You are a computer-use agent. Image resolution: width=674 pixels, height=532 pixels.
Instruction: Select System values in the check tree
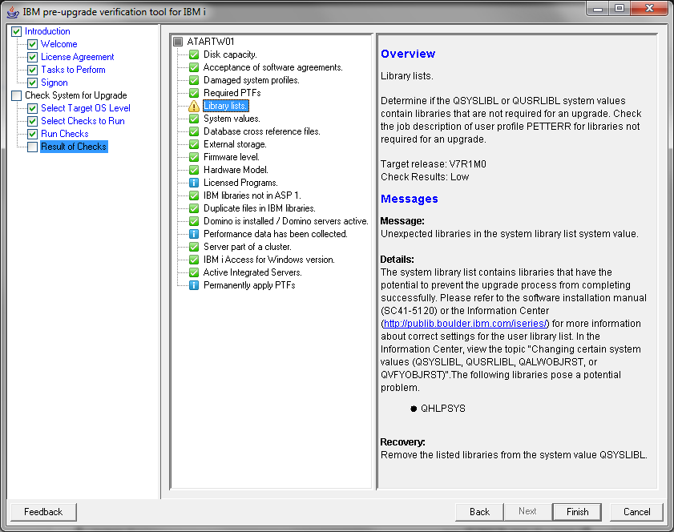click(x=232, y=119)
